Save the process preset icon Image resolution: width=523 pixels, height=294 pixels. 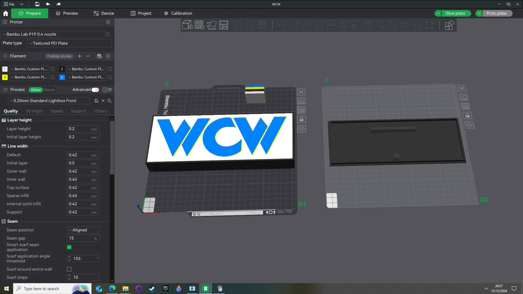[96, 101]
